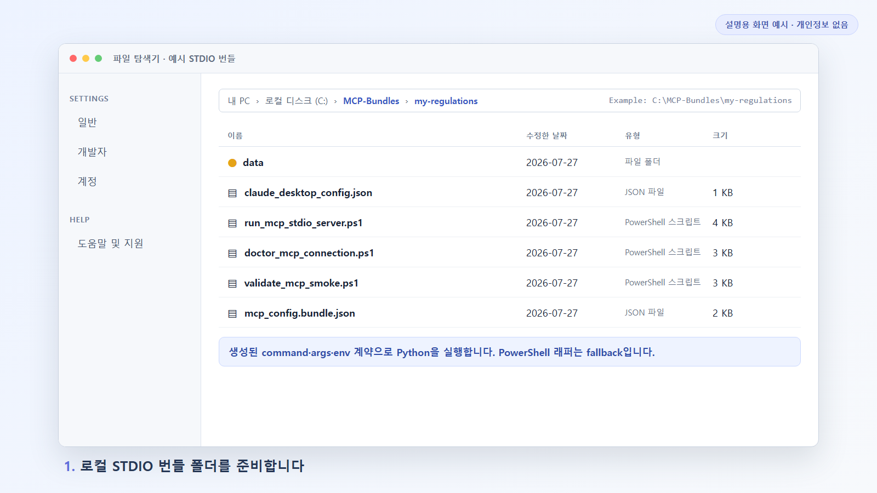This screenshot has width=877, height=493.
Task: Select file validate_mcp_smoke.ps1
Action: pyautogui.click(x=301, y=283)
